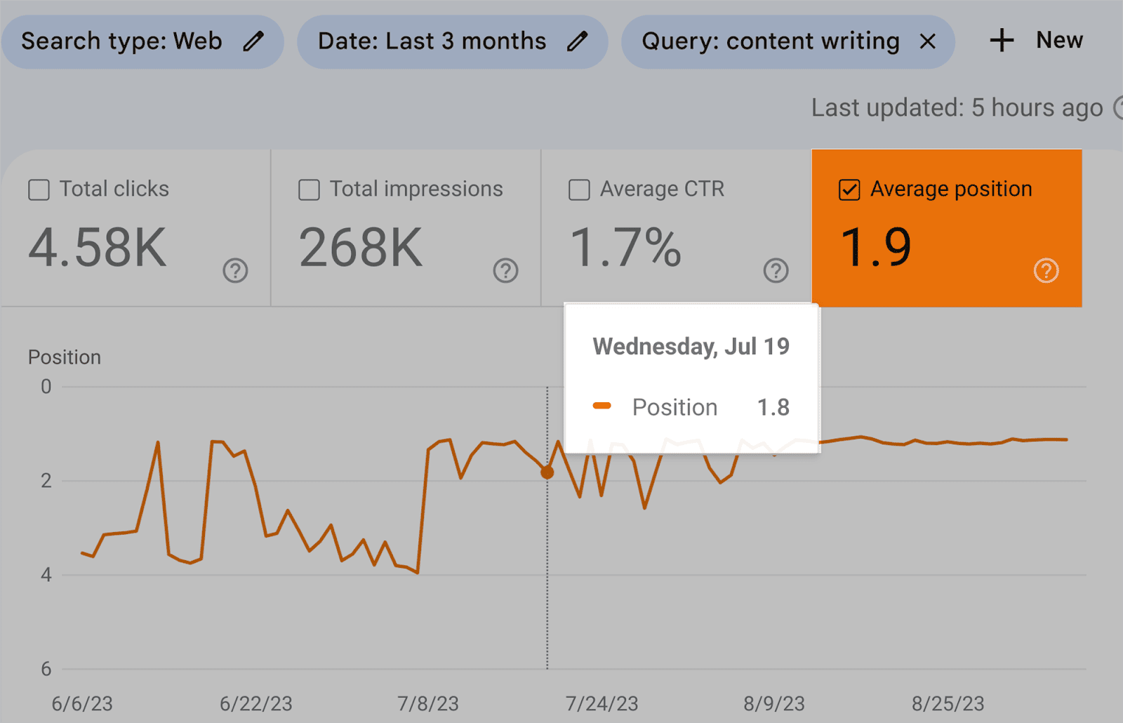Open help for Average position
Screen dimensions: 1123x723
(1046, 270)
